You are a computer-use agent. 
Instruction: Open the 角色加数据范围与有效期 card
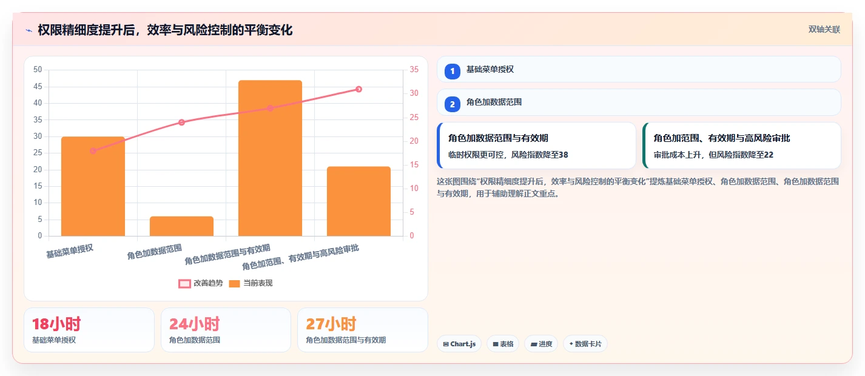coord(536,146)
